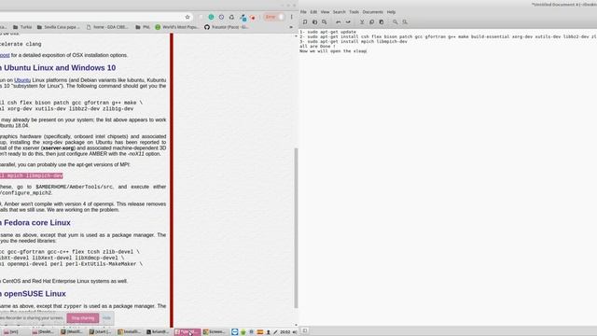Image resolution: width=597 pixels, height=336 pixels.
Task: Redo the edit in the text editor
Action: point(348,22)
